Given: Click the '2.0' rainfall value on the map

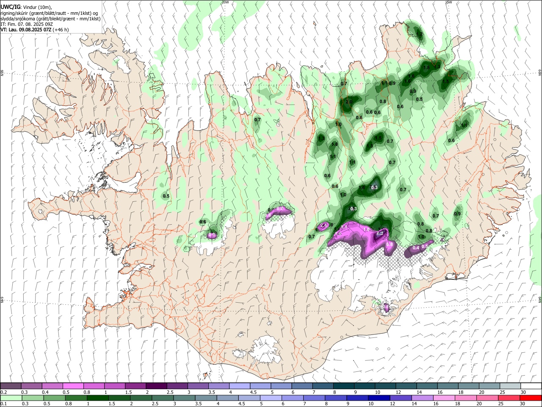Looking at the screenshot, I should [x=349, y=102].
